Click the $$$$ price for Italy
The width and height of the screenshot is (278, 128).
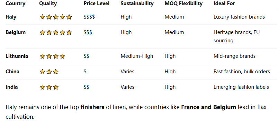pyautogui.click(x=89, y=17)
